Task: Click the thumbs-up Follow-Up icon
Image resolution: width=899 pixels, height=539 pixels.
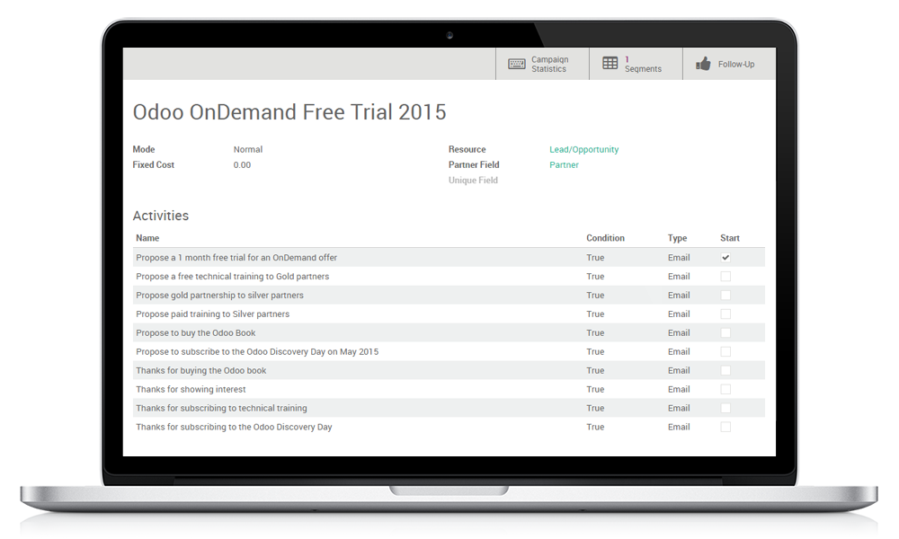Action: click(x=703, y=64)
